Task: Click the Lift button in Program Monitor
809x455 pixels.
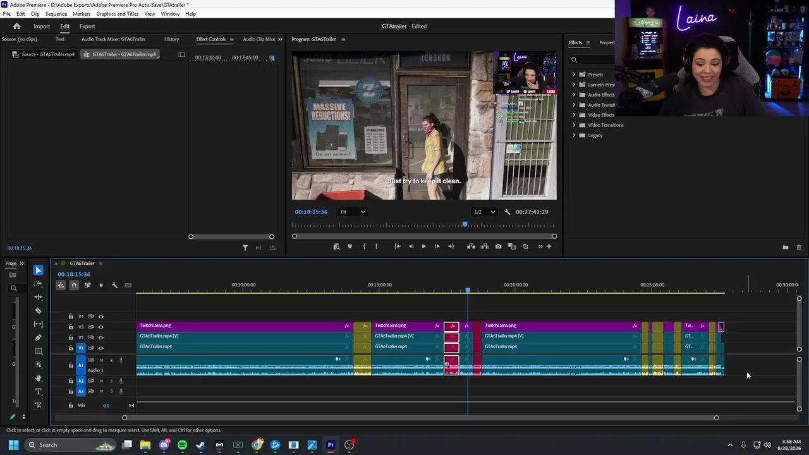Action: [x=471, y=246]
